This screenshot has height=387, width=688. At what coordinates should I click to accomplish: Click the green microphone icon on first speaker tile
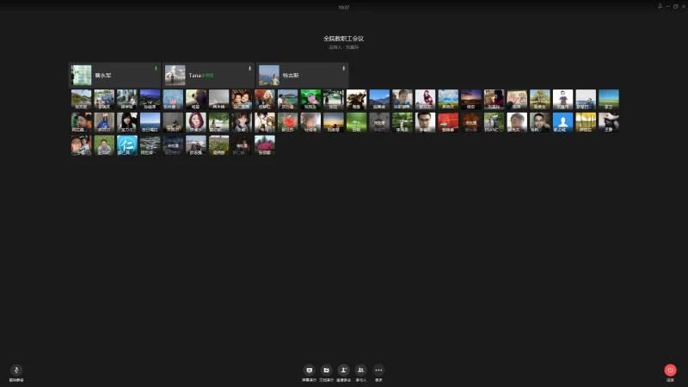[x=156, y=69]
